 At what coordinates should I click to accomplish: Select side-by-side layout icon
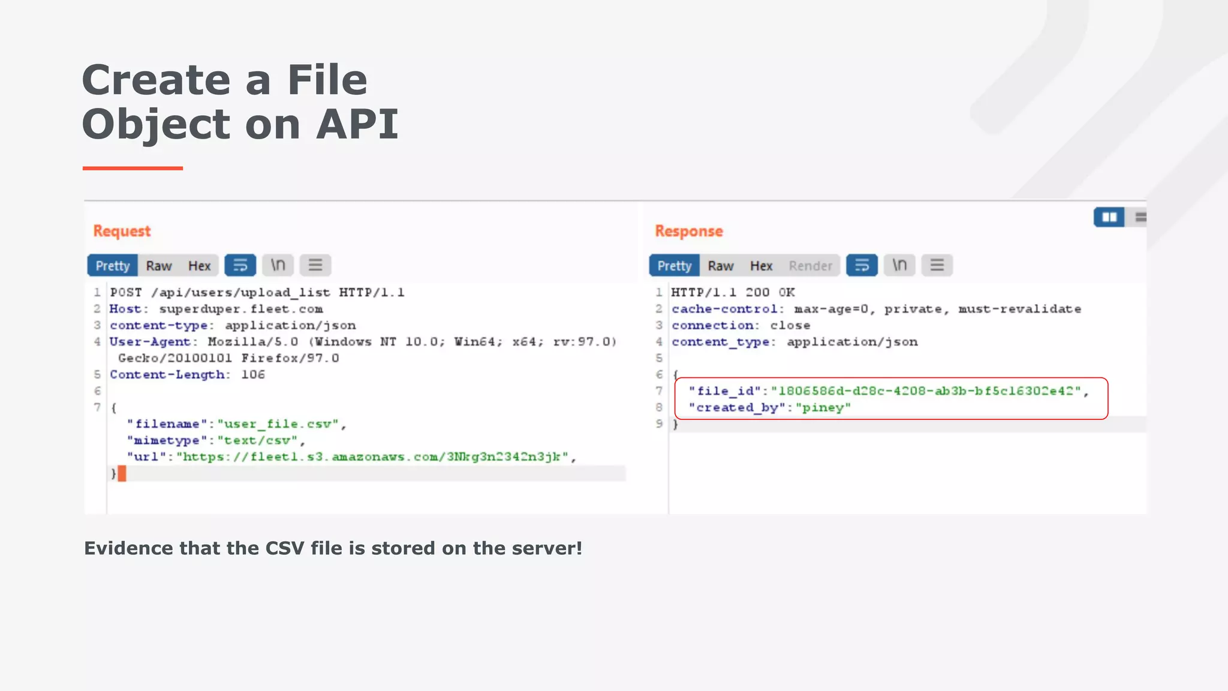coord(1109,217)
